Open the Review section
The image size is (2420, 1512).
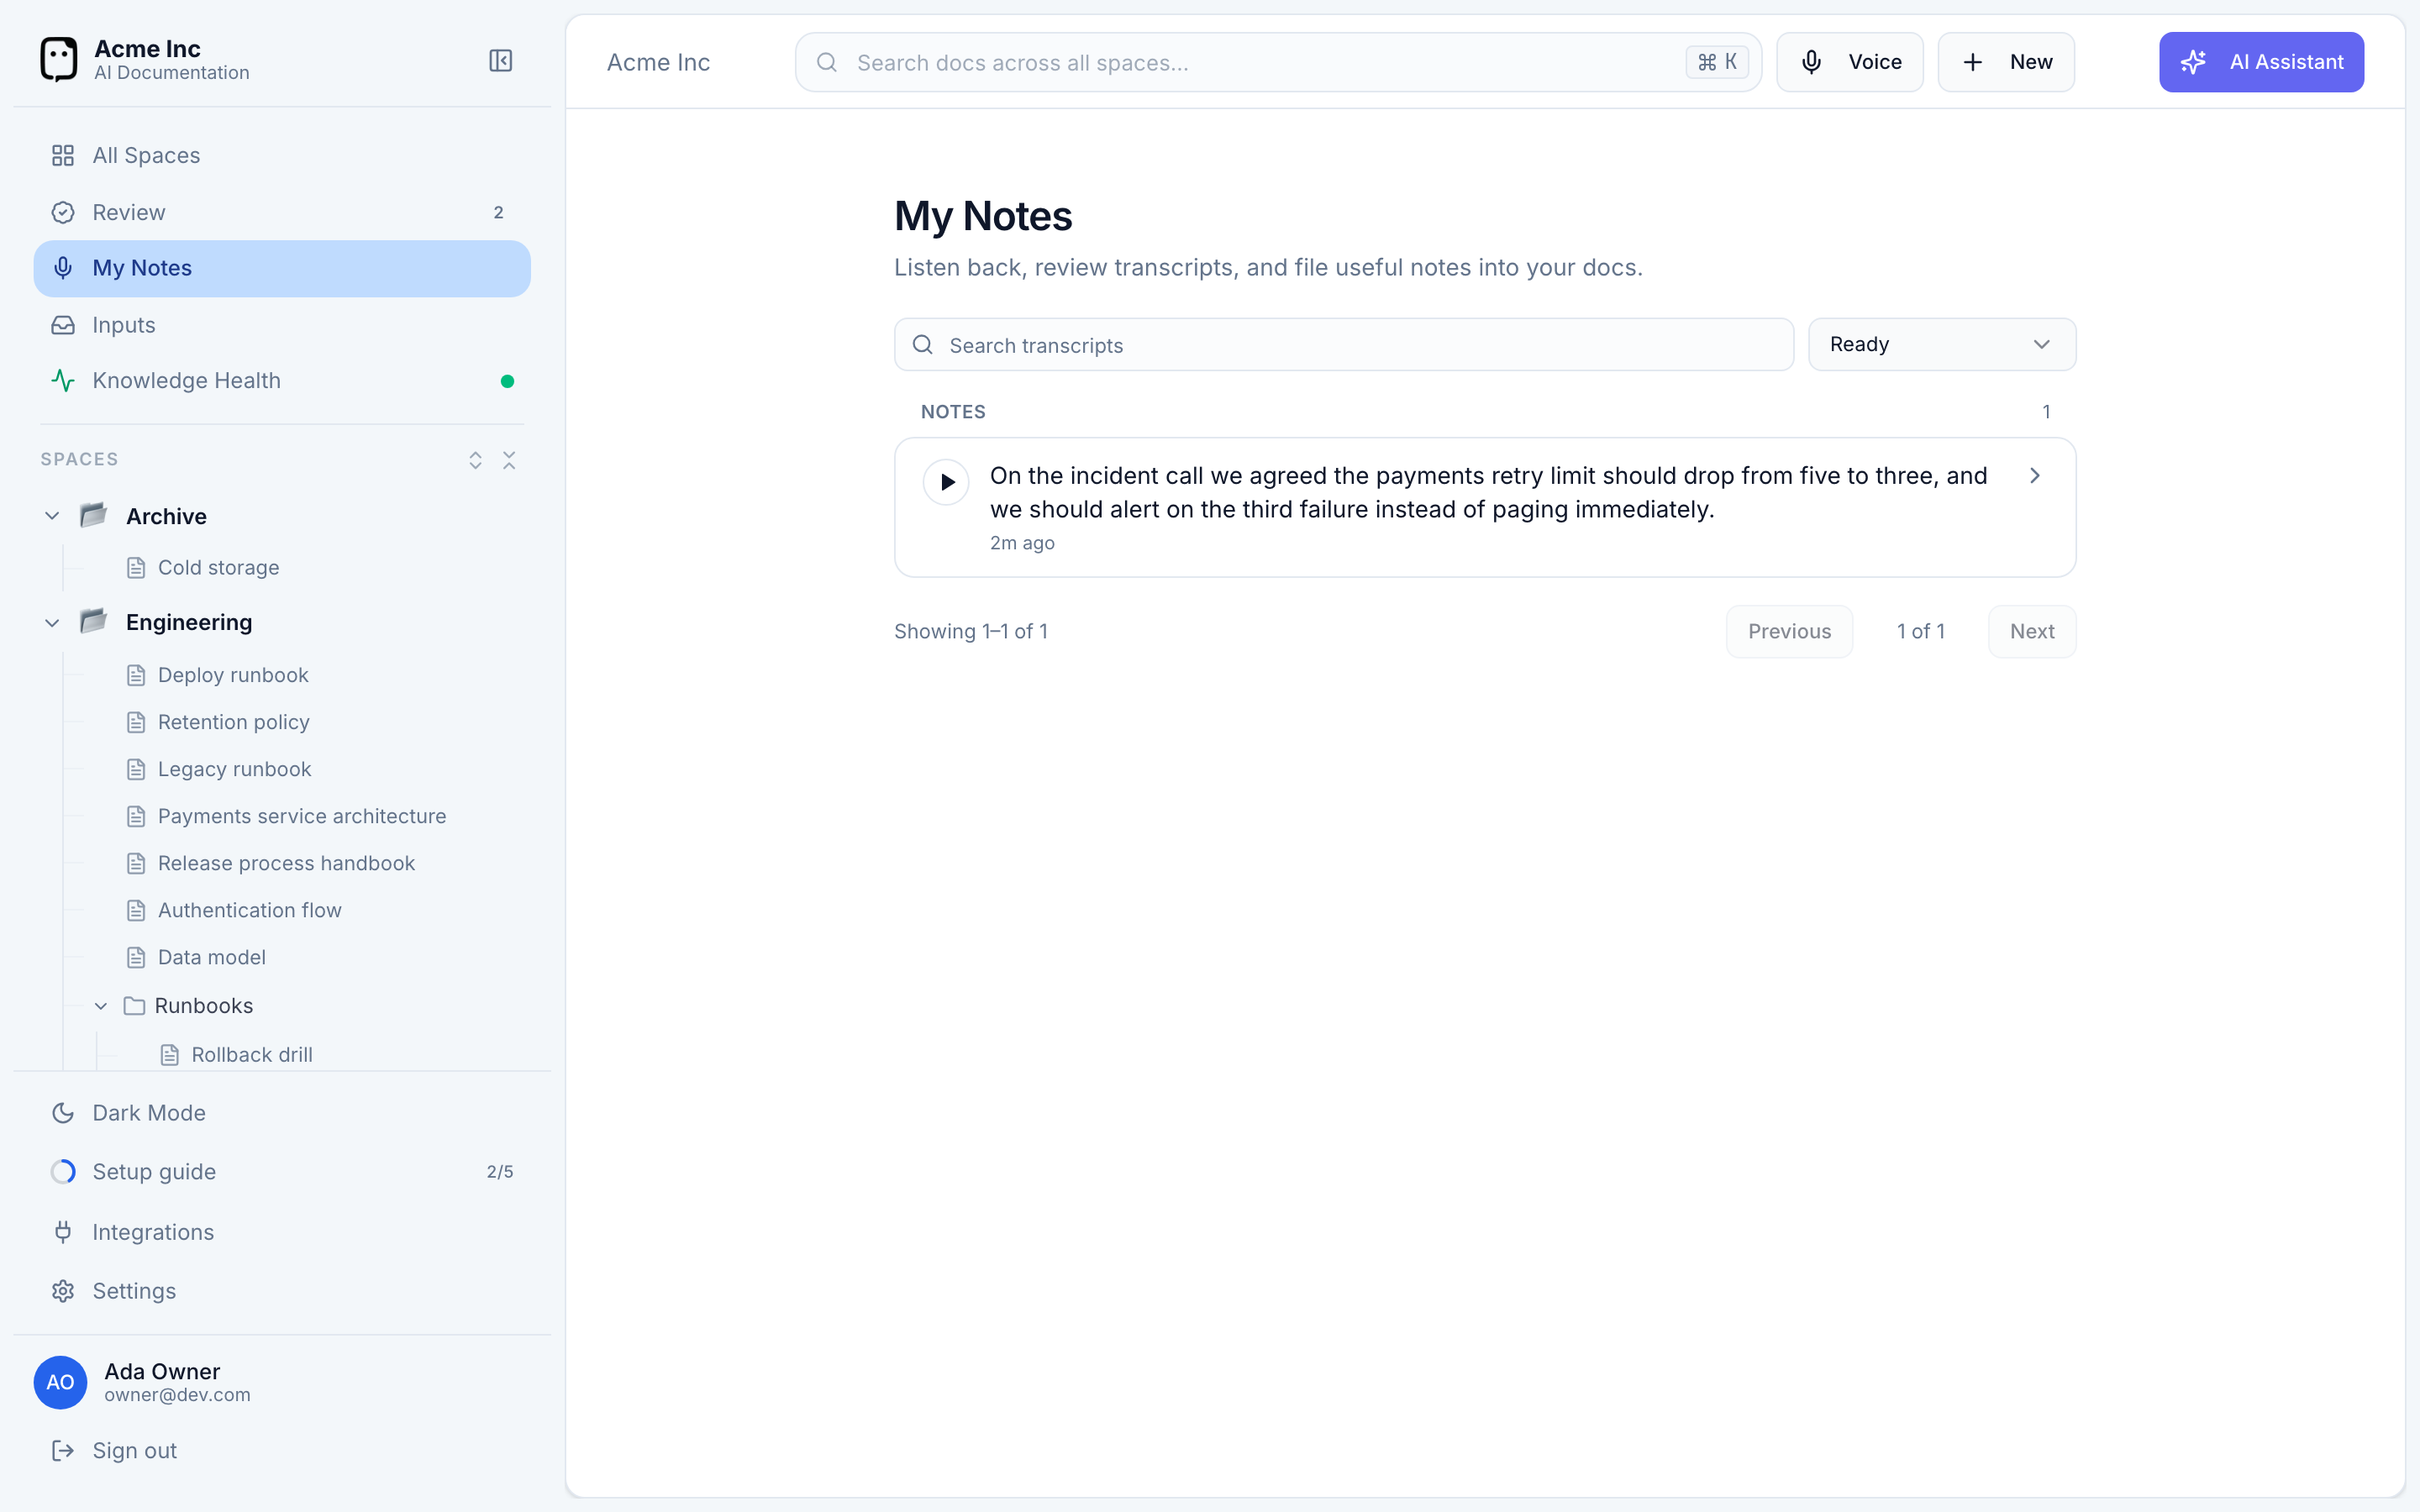click(281, 212)
